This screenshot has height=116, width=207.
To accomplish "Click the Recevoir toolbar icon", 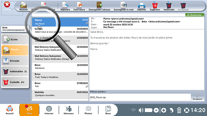I will pyautogui.click(x=24, y=6).
